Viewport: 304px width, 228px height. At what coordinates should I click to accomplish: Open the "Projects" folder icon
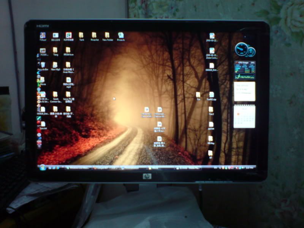(x=120, y=35)
